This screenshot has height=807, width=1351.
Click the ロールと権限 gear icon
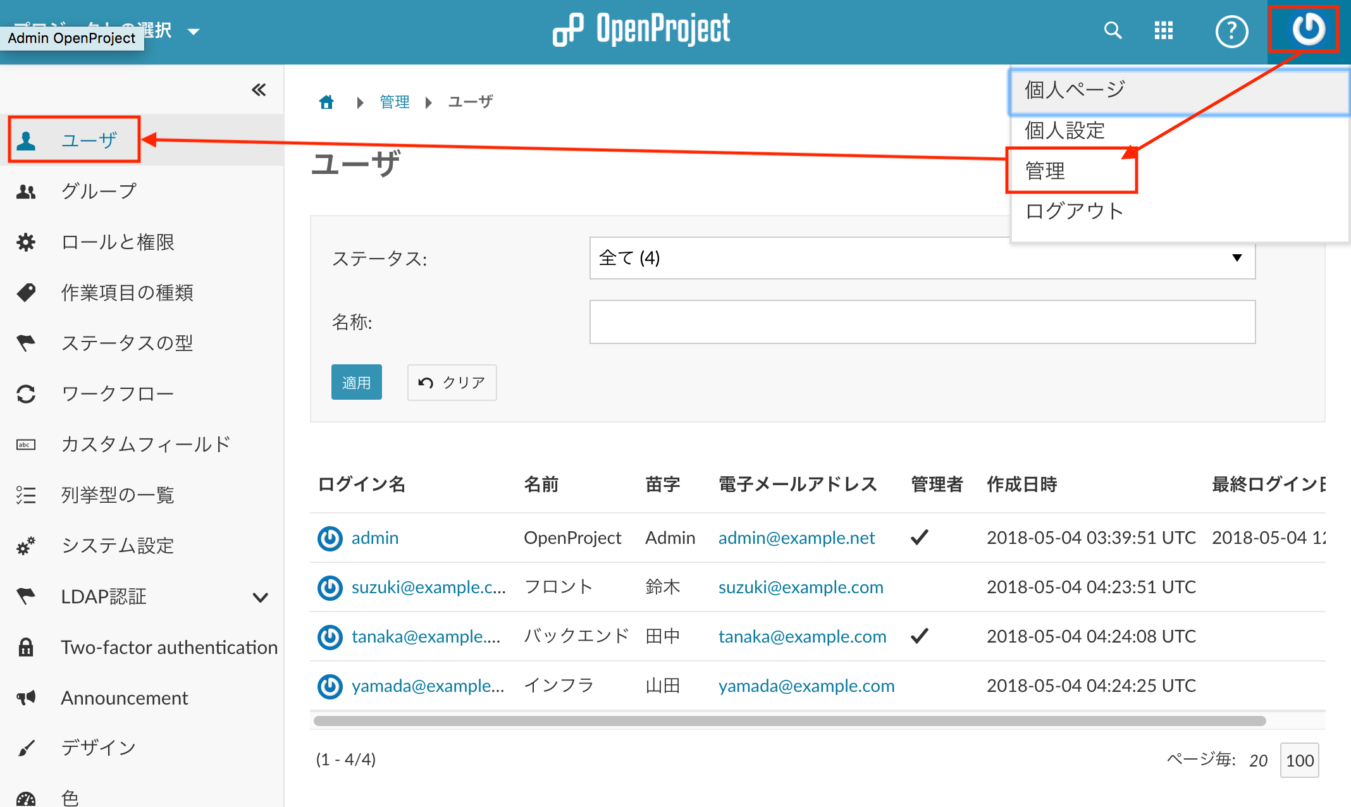pyautogui.click(x=26, y=242)
